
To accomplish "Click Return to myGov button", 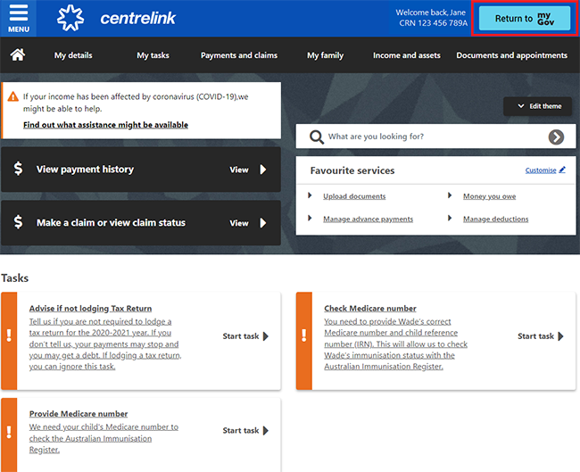I will (525, 18).
